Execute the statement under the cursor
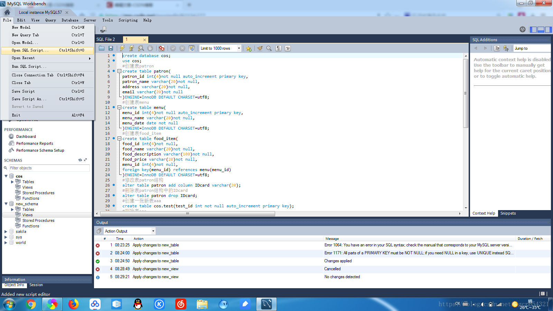Image resolution: width=553 pixels, height=311 pixels. [132, 48]
